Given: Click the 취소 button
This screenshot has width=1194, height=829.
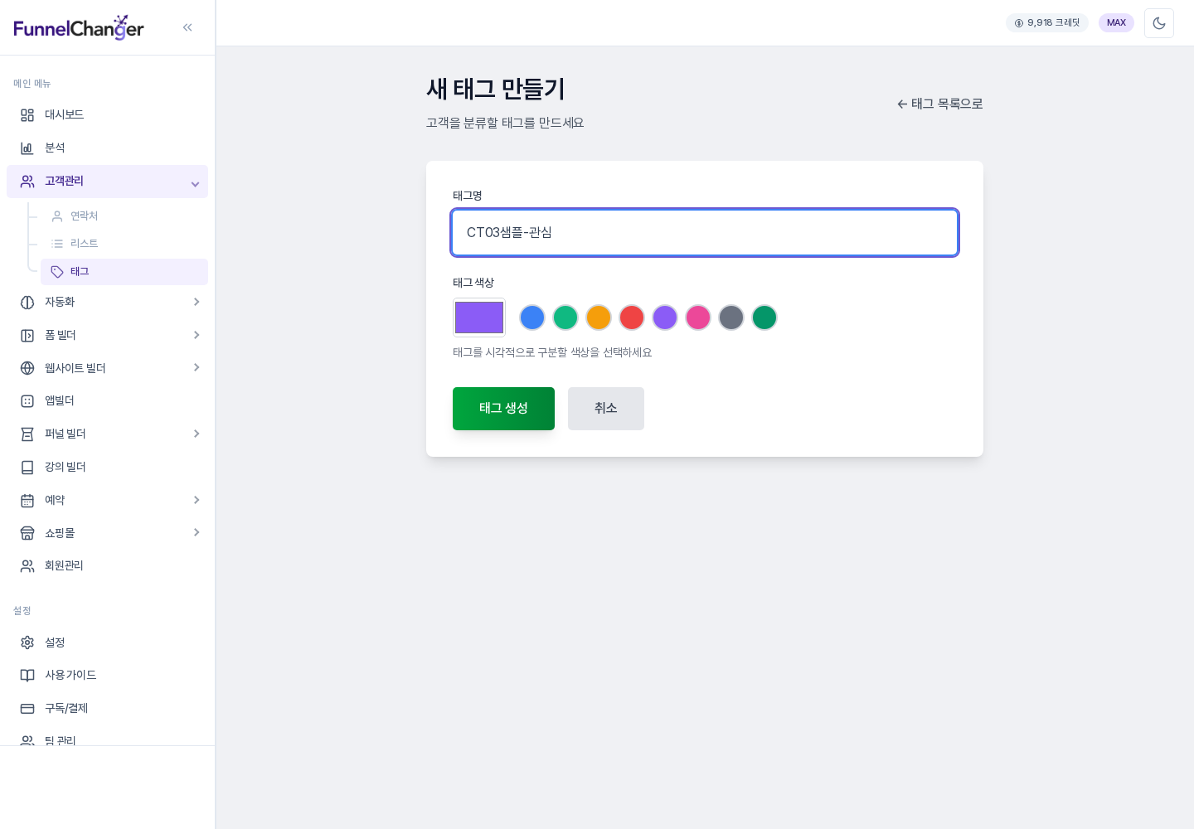Looking at the screenshot, I should pyautogui.click(x=606, y=409).
